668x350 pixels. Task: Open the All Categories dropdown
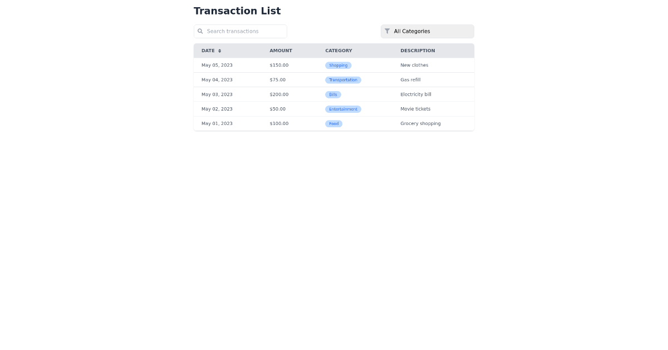click(427, 31)
